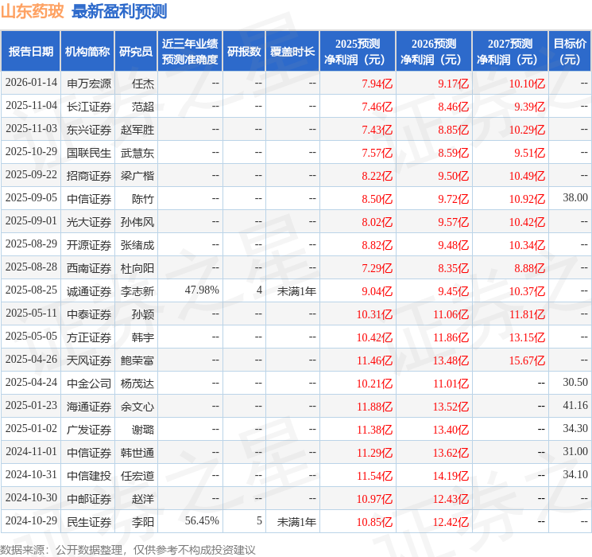Image resolution: width=592 pixels, height=557 pixels.
Task: Select analyst 任杰
Action: (143, 84)
